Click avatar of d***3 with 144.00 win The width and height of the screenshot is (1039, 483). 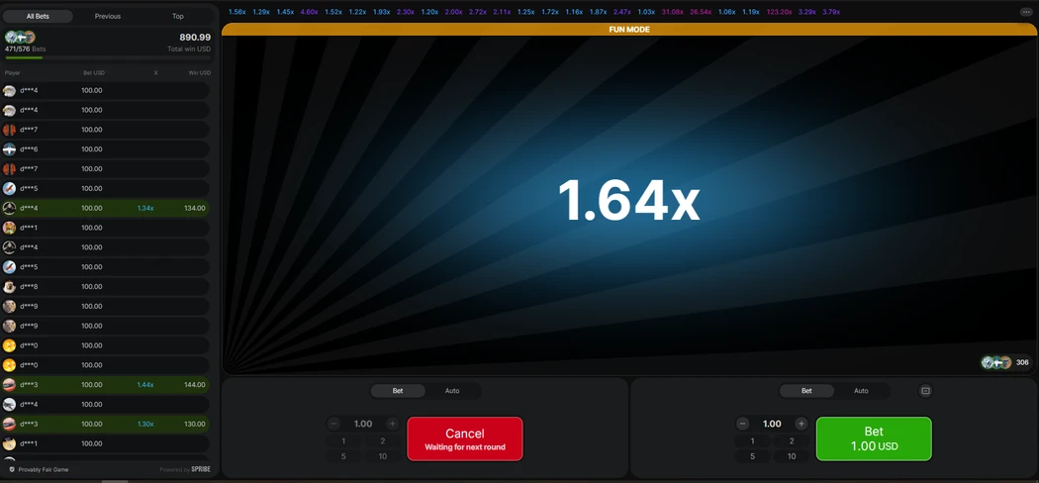tap(9, 385)
